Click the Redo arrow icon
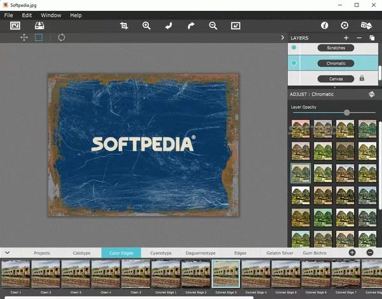The image size is (382, 299). (x=191, y=26)
